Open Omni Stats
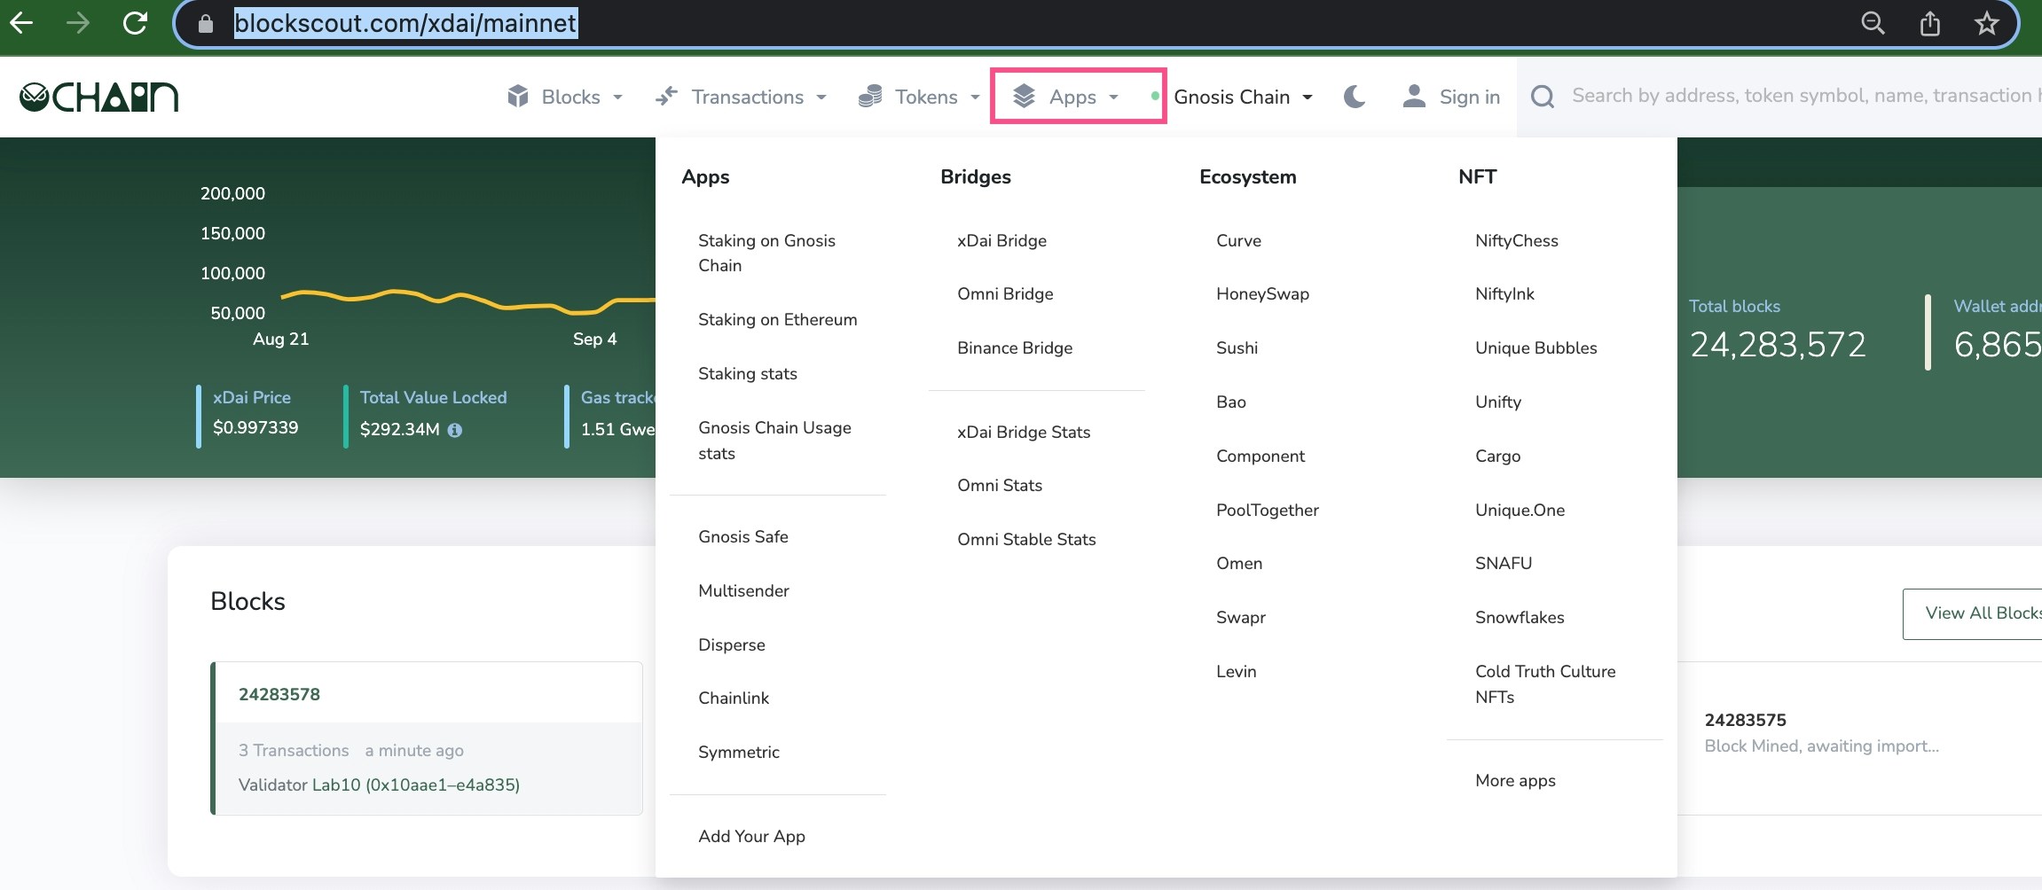Image resolution: width=2042 pixels, height=890 pixels. [x=1000, y=485]
